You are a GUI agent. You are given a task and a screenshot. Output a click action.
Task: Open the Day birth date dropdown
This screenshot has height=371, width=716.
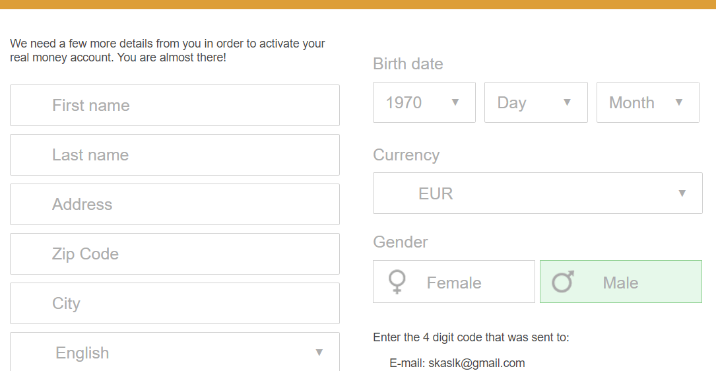pos(536,102)
